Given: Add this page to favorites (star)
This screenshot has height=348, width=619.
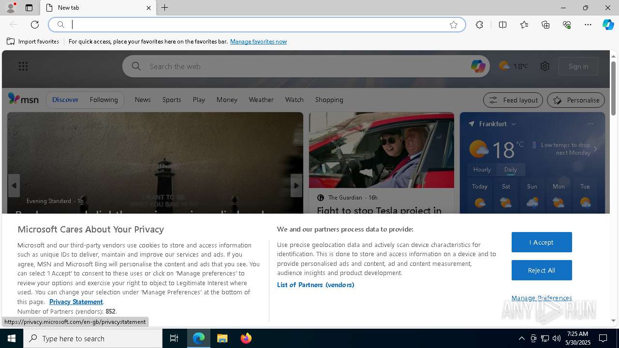Looking at the screenshot, I should 454,25.
